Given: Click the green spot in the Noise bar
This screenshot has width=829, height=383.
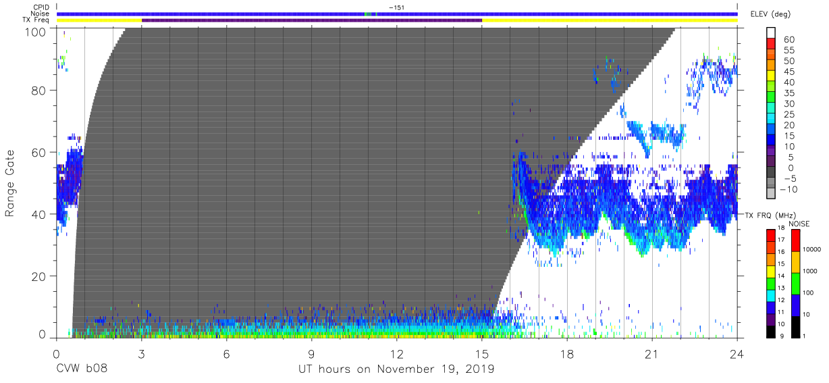Looking at the screenshot, I should point(367,14).
